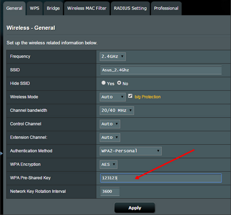Image resolution: width=231 pixels, height=215 pixels.
Task: Switch to the Professional tab
Action: [x=166, y=9]
